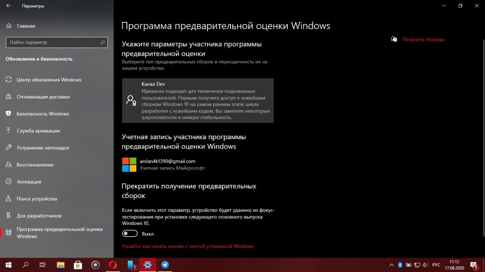This screenshot has width=485, height=272.
Task: Close the Параметры window
Action: click(477, 6)
